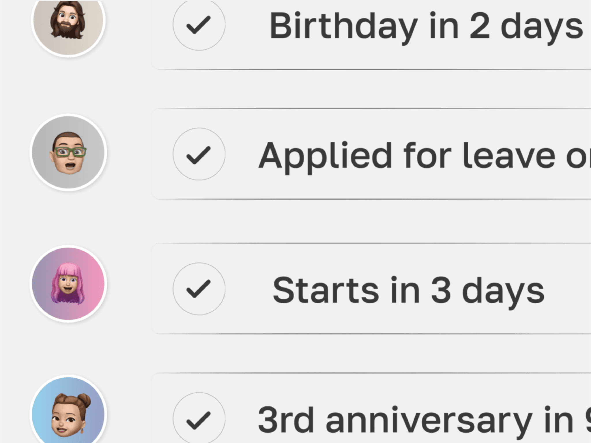This screenshot has height=443, width=591.
Task: Uncheck the 3rd anniversary checkmark circle
Action: (x=199, y=418)
